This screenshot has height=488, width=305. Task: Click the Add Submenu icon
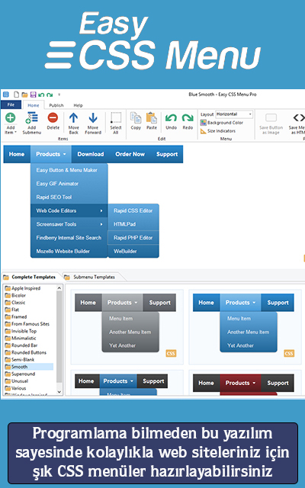32,118
